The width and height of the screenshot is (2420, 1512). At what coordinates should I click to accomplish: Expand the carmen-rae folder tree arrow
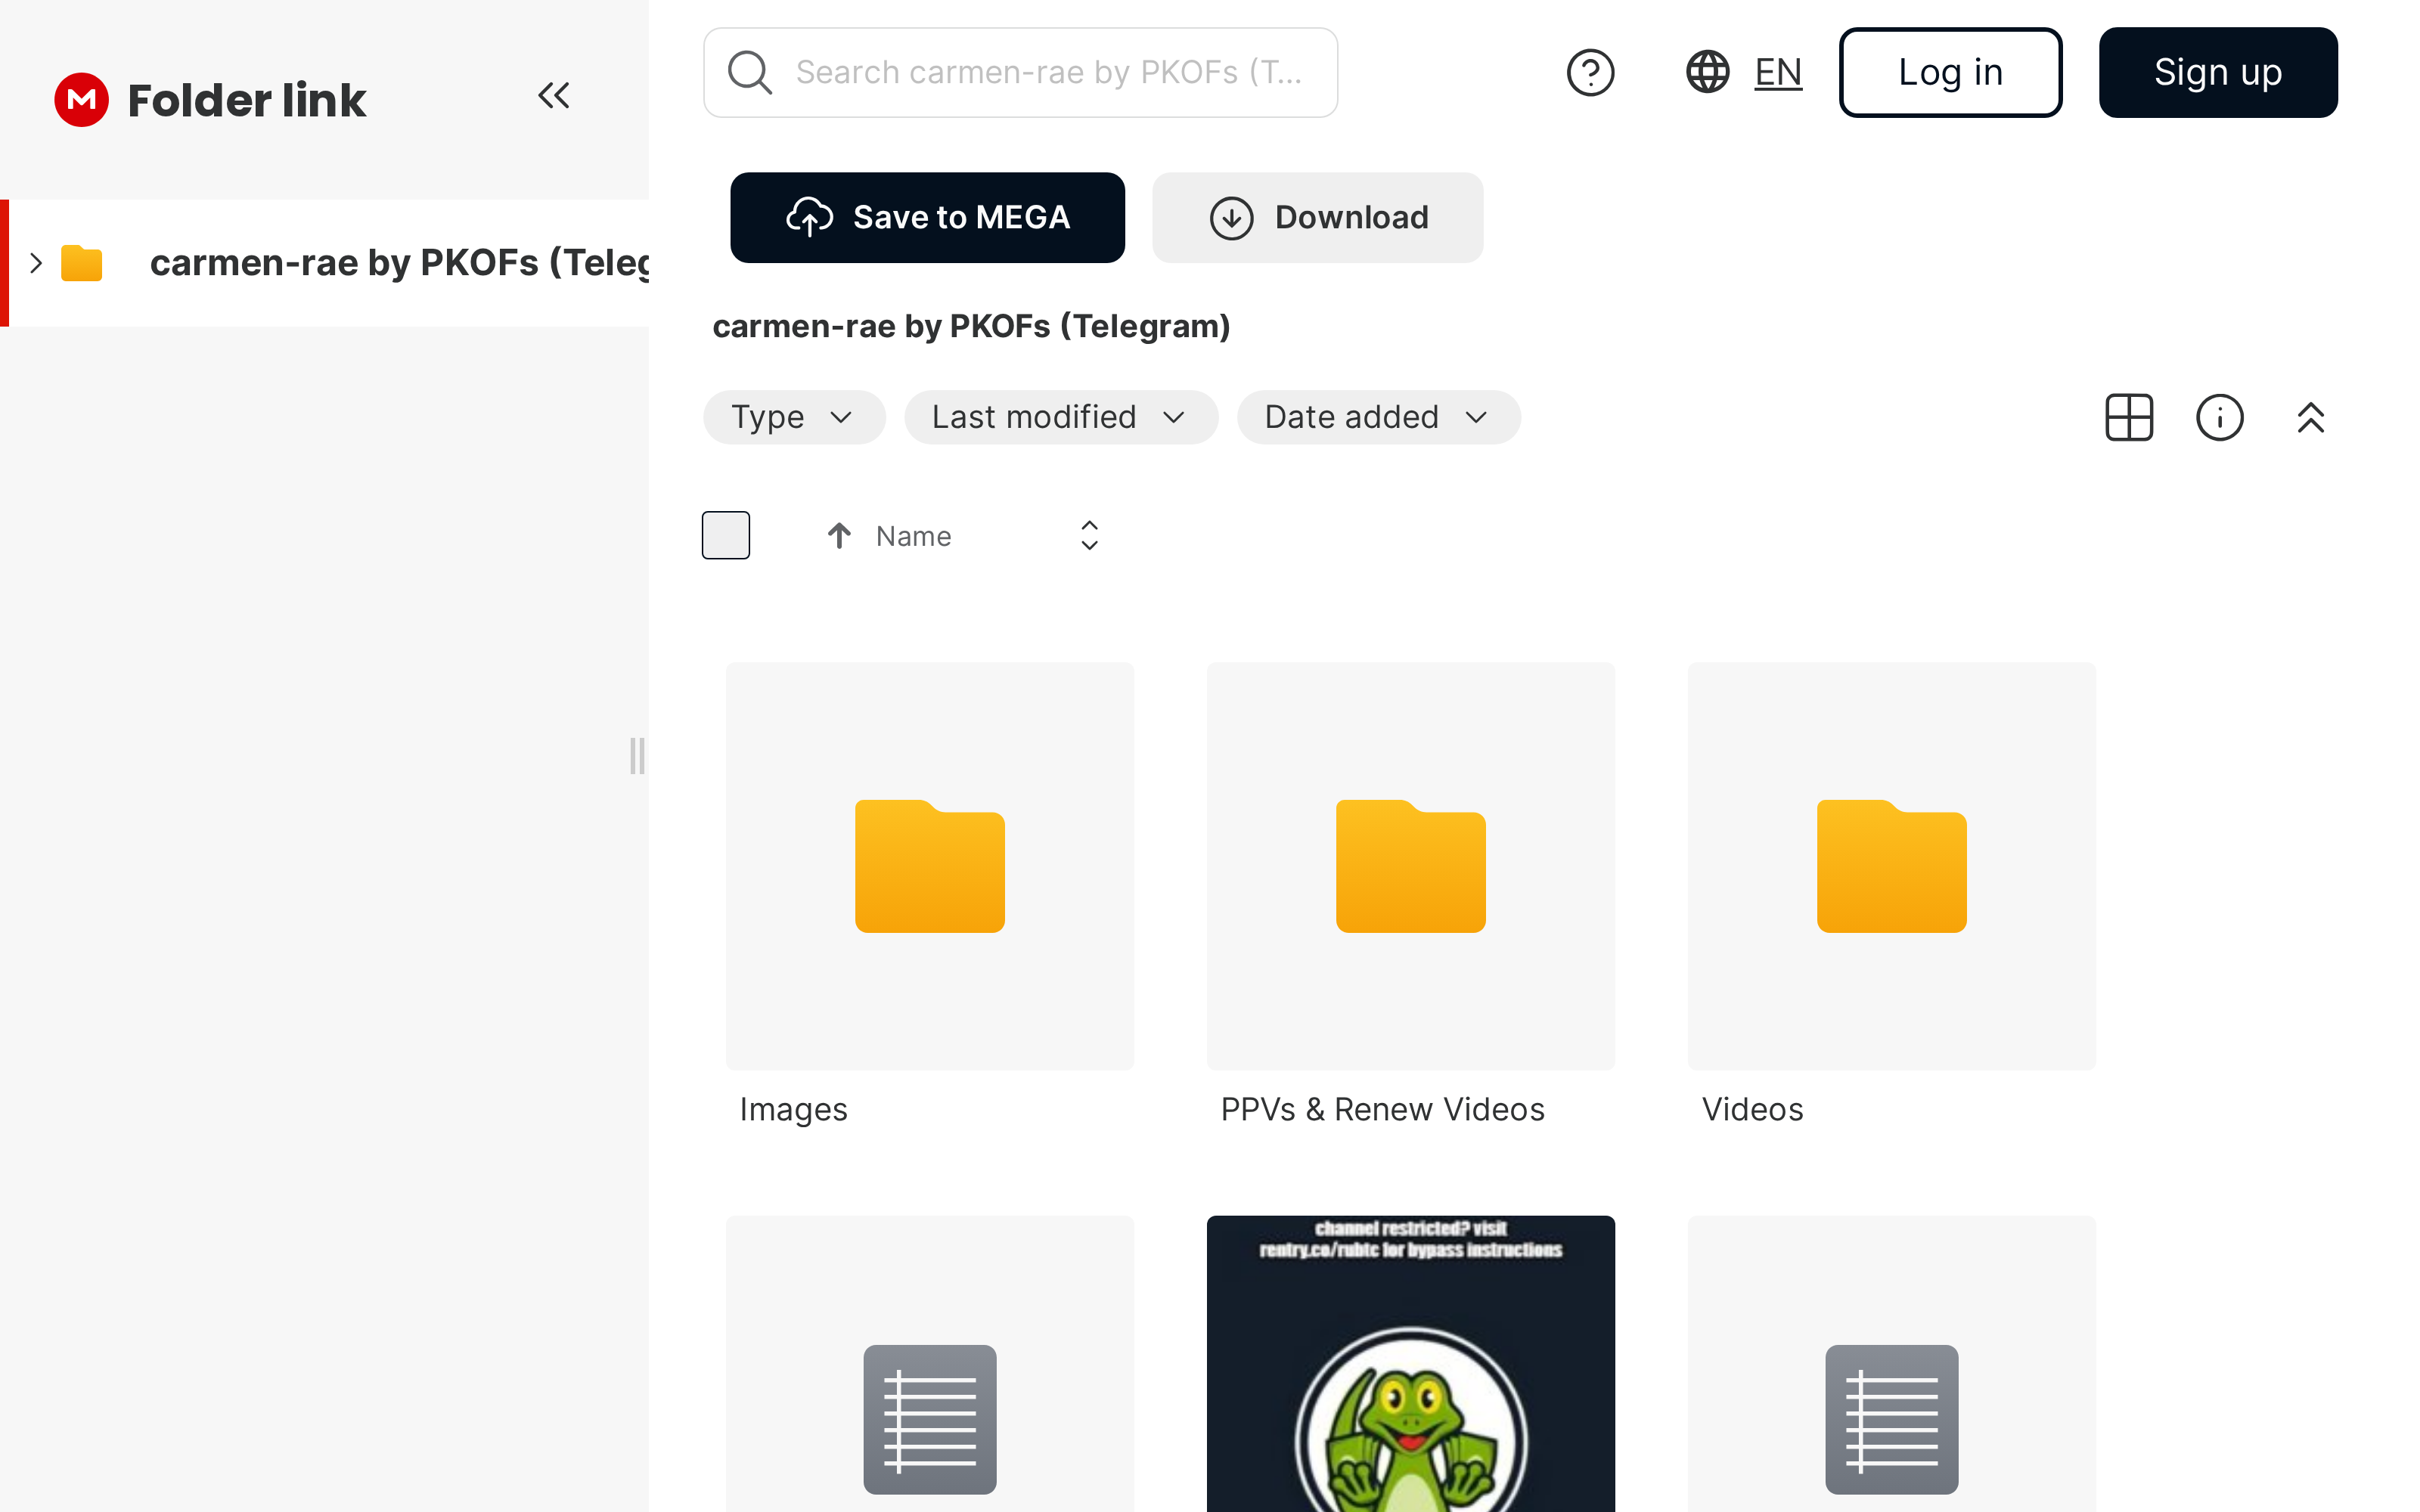coord(36,263)
